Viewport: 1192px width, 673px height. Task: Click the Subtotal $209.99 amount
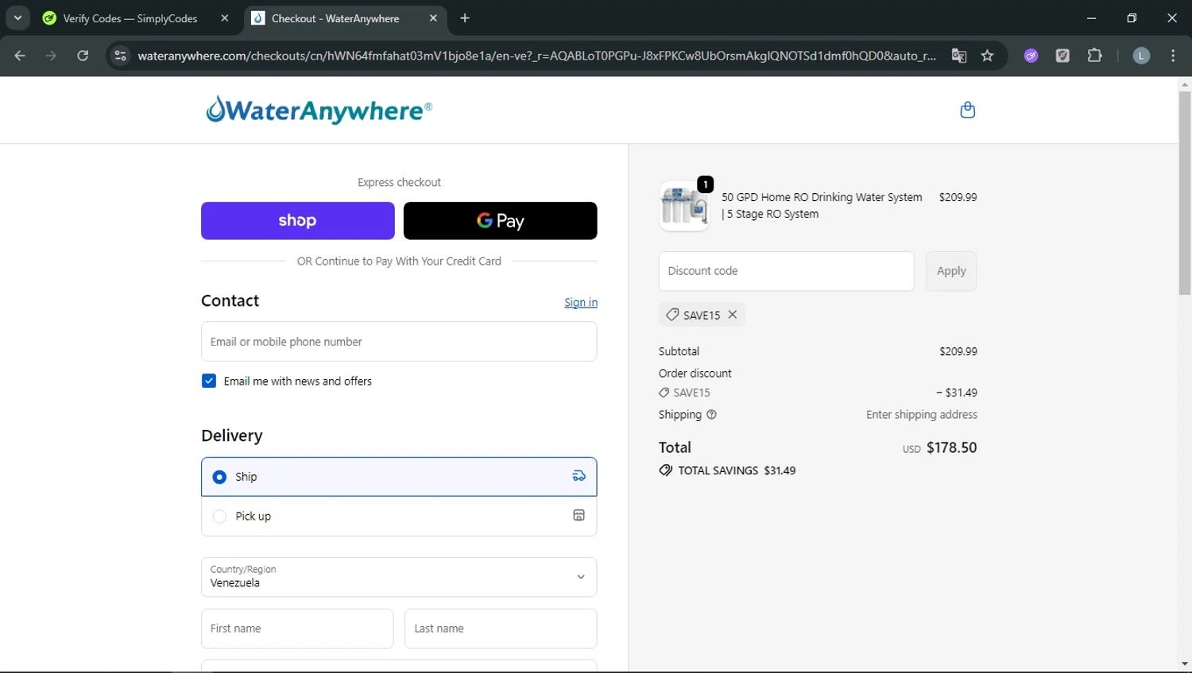click(958, 351)
